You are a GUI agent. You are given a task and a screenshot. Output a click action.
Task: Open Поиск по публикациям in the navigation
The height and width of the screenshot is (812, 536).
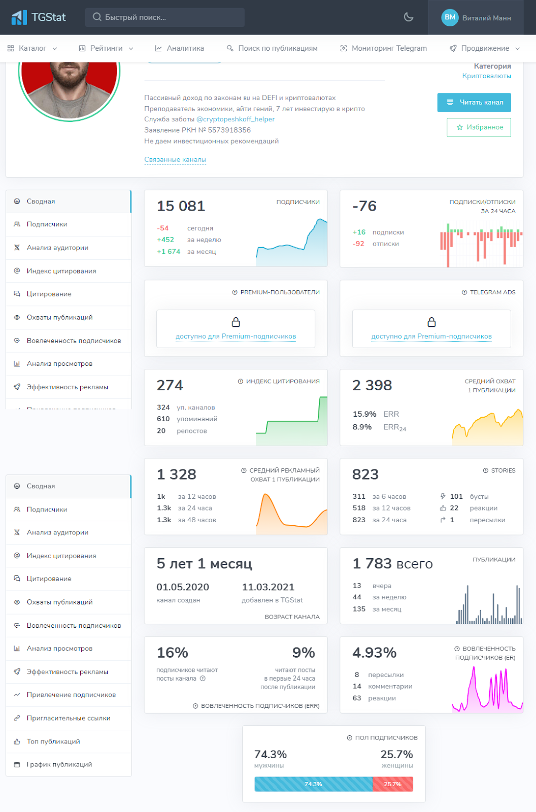(272, 48)
